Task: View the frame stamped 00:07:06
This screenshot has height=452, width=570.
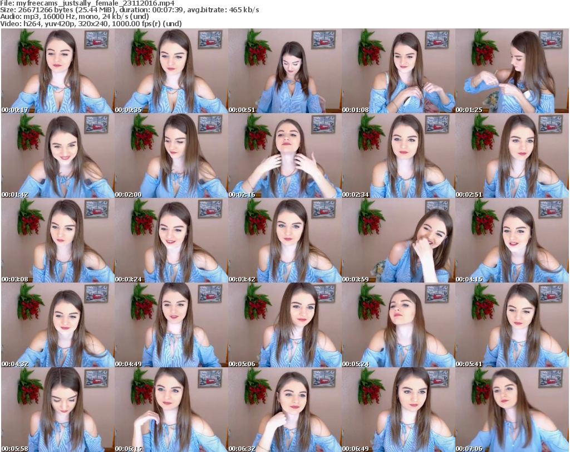Action: 512,410
